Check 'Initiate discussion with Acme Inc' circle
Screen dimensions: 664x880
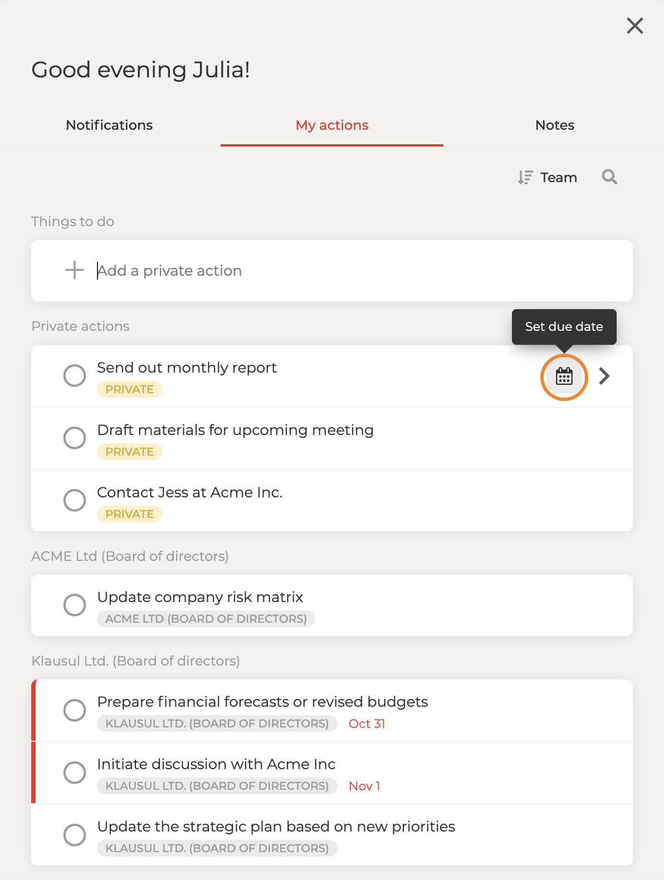pos(75,773)
